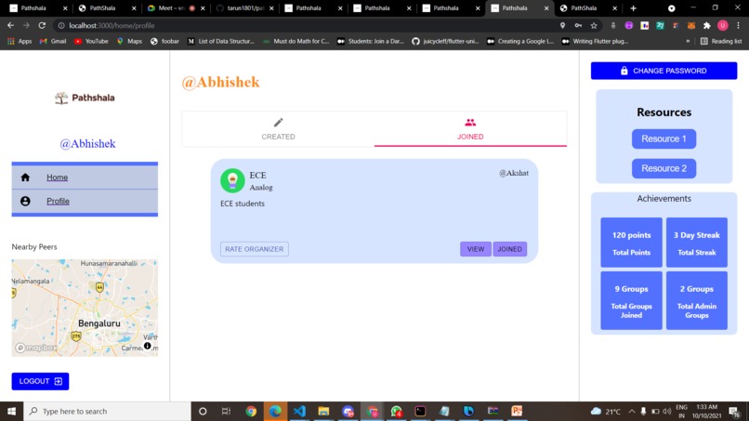Image resolution: width=749 pixels, height=421 pixels.
Task: Click the Logout button
Action: (x=40, y=381)
